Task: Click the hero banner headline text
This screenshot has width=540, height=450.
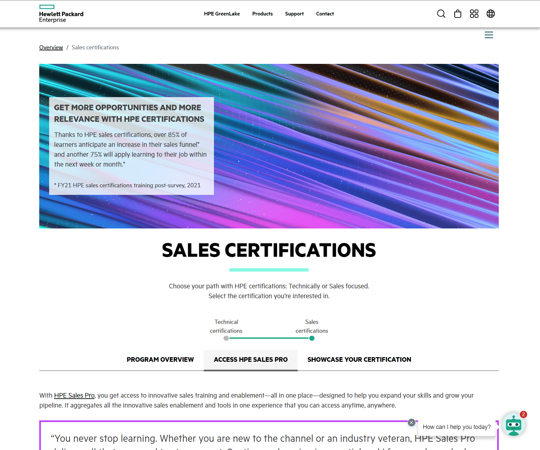Action: [129, 113]
